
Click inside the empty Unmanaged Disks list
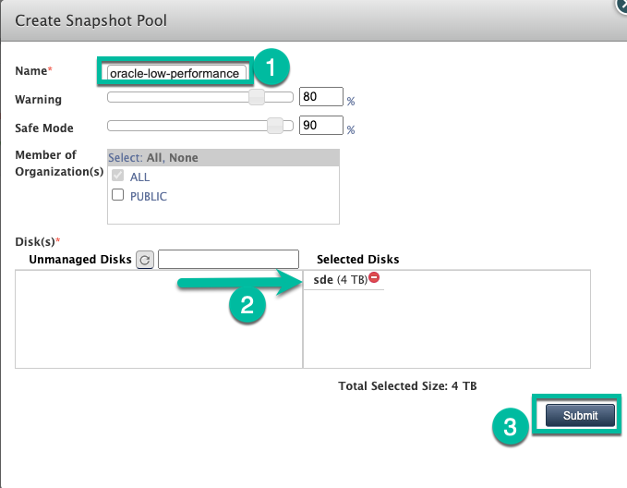click(158, 319)
